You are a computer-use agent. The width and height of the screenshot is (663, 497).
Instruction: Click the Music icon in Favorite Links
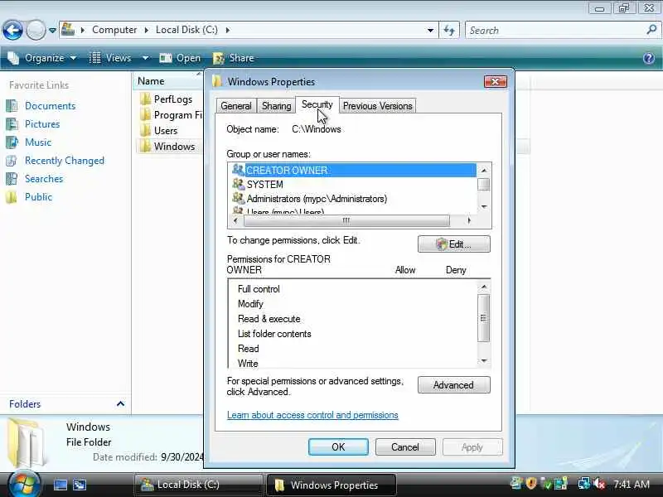12,142
